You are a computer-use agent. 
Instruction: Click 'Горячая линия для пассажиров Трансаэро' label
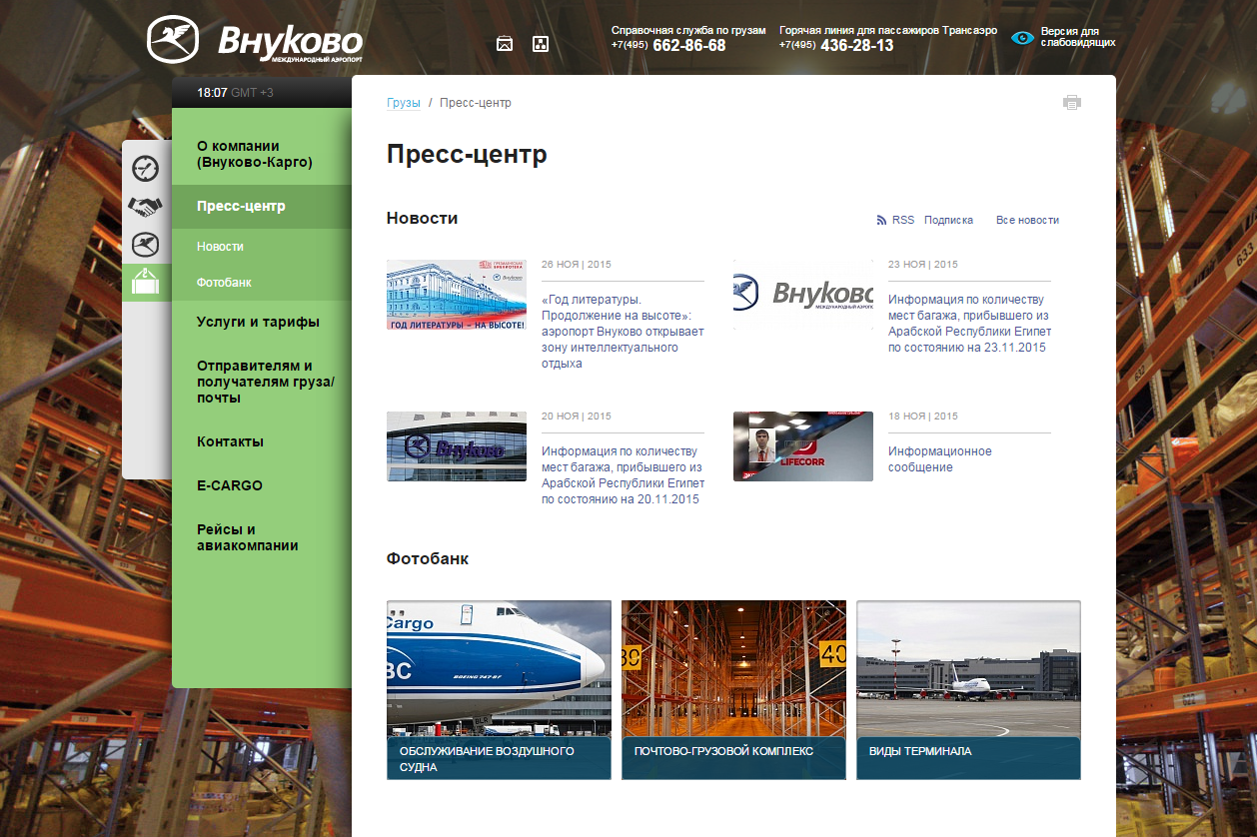888,30
